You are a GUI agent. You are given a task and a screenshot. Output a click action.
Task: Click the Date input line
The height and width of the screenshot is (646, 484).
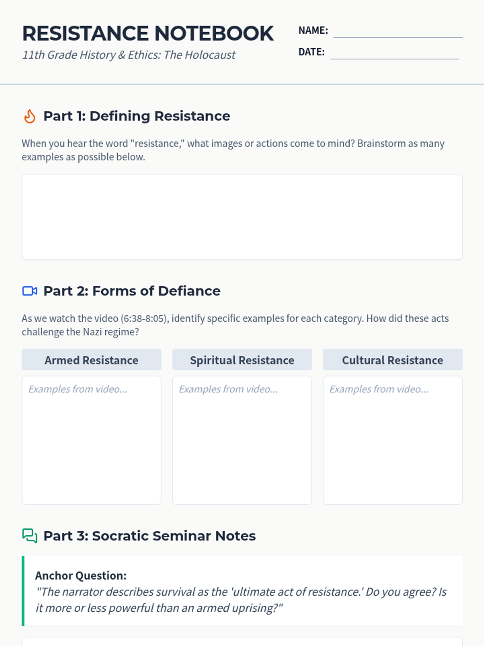pos(394,53)
